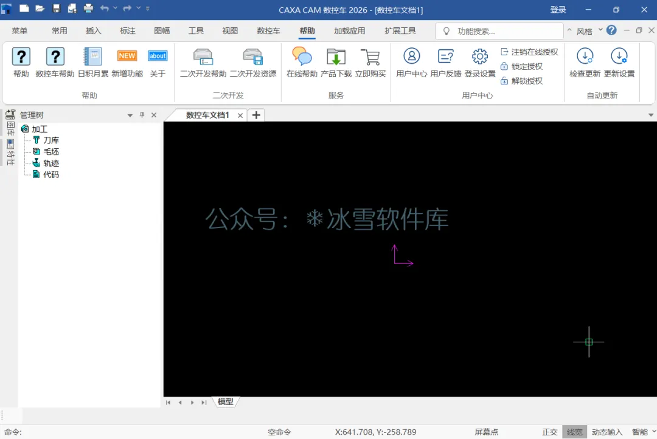Click the save-all icon in quick access toolbar
657x439 pixels.
[x=72, y=9]
